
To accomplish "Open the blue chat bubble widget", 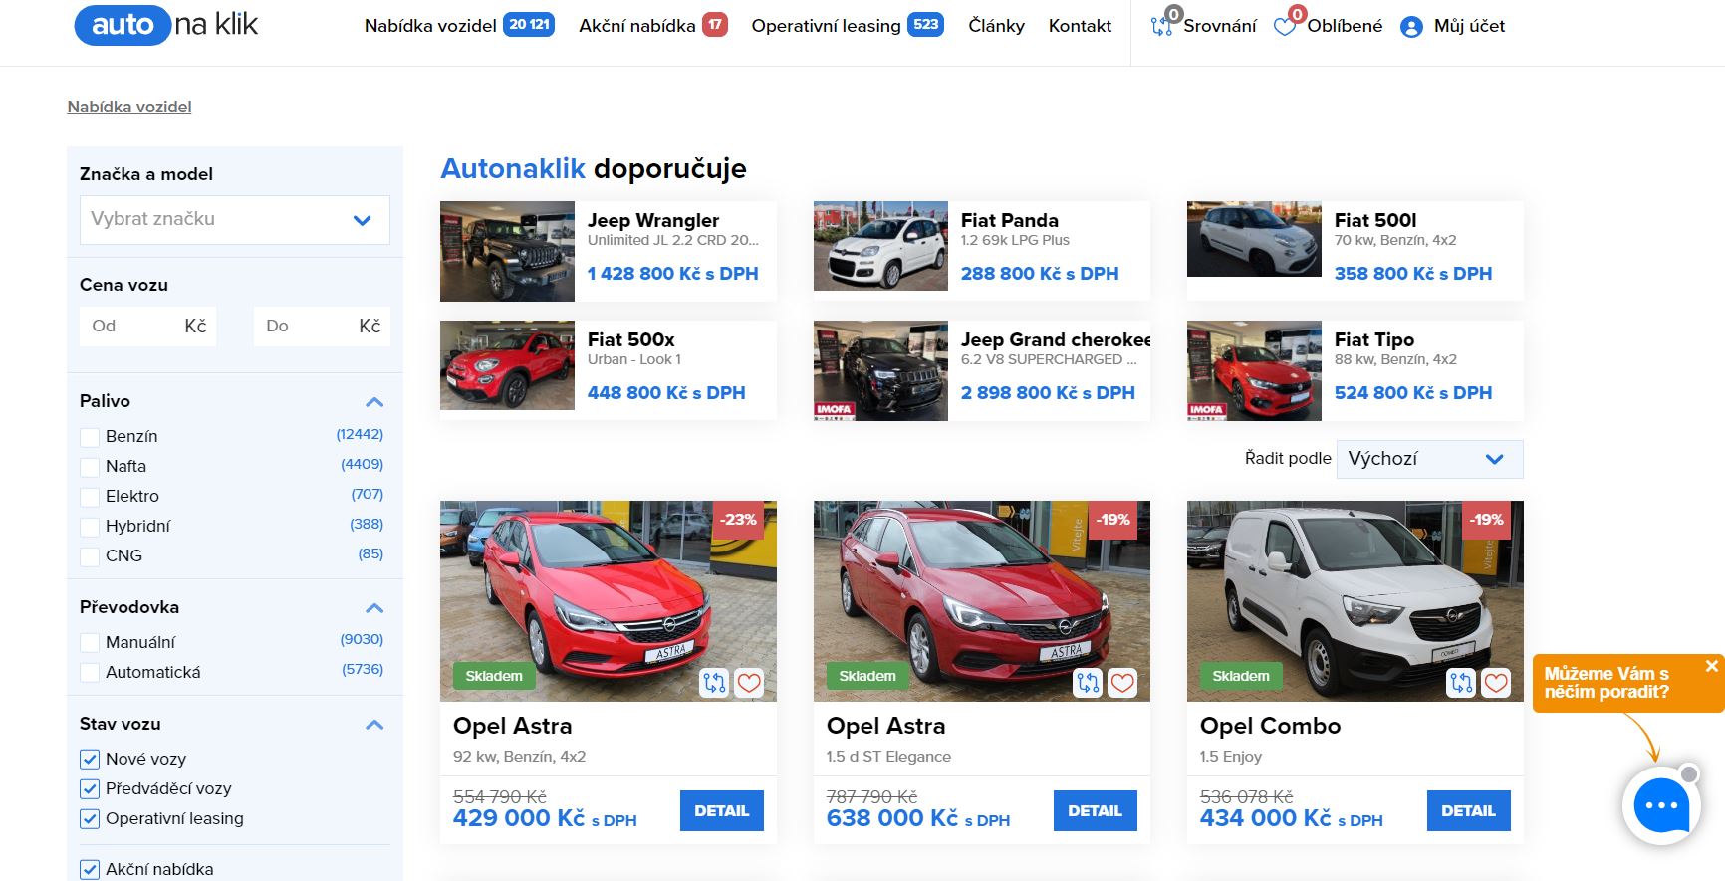I will (x=1661, y=805).
